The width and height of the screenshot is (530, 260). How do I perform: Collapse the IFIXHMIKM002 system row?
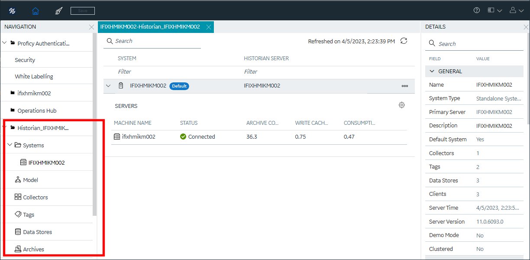[108, 86]
